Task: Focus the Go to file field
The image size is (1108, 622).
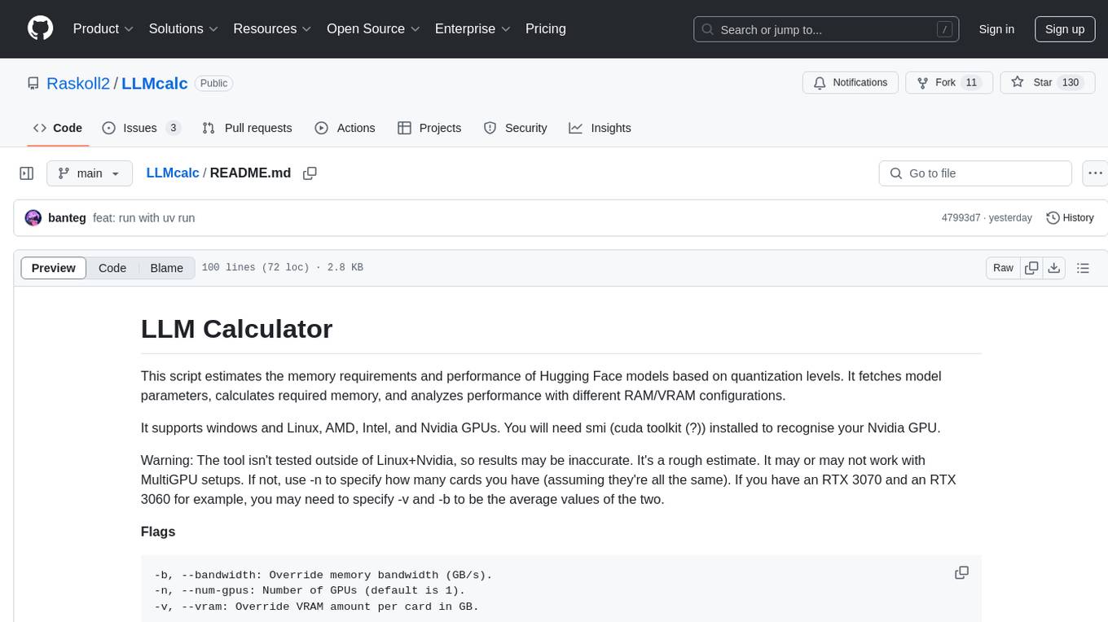Action: (x=975, y=173)
